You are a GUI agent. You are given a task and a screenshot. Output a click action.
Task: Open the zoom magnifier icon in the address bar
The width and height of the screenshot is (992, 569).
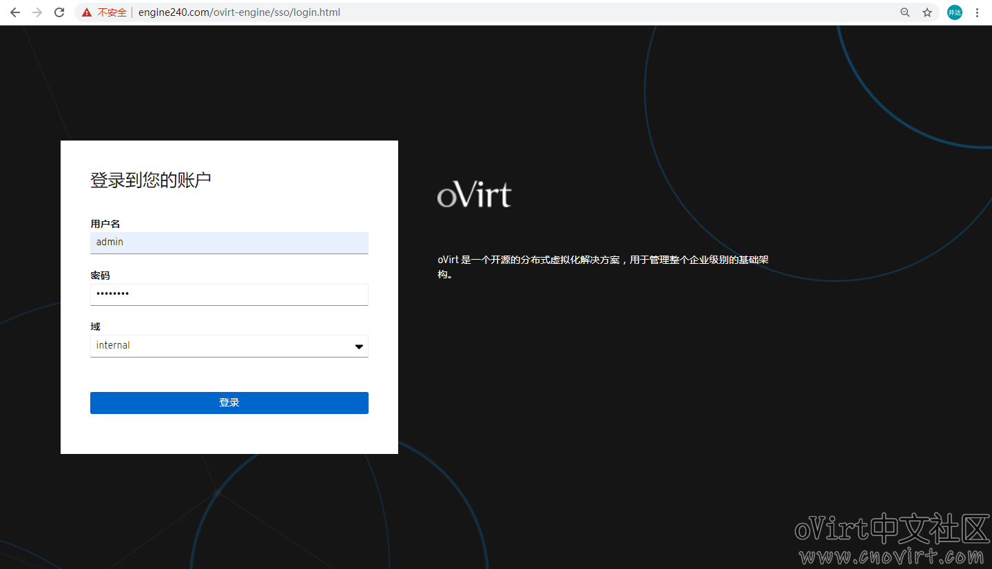905,12
